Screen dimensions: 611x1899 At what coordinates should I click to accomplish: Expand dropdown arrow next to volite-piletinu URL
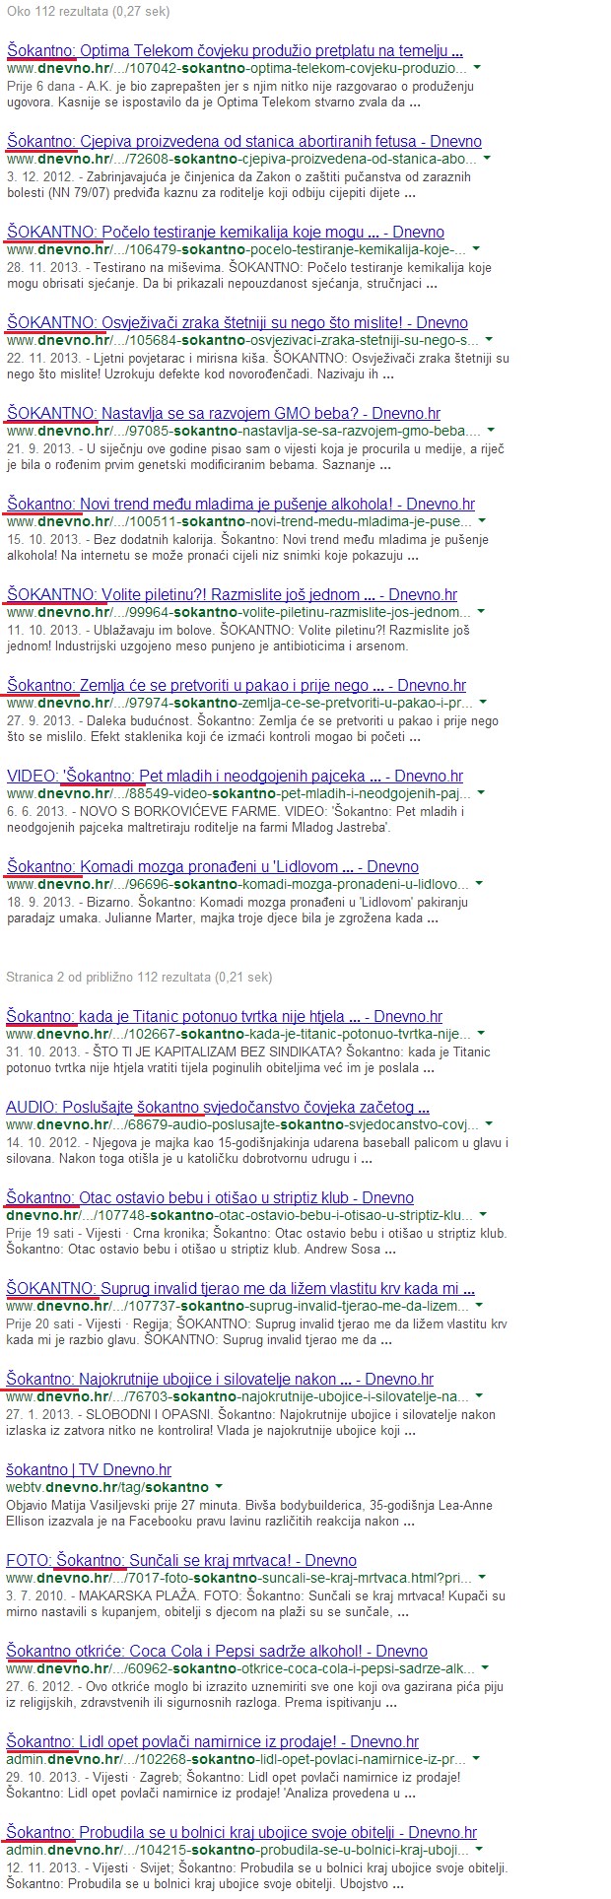click(480, 614)
